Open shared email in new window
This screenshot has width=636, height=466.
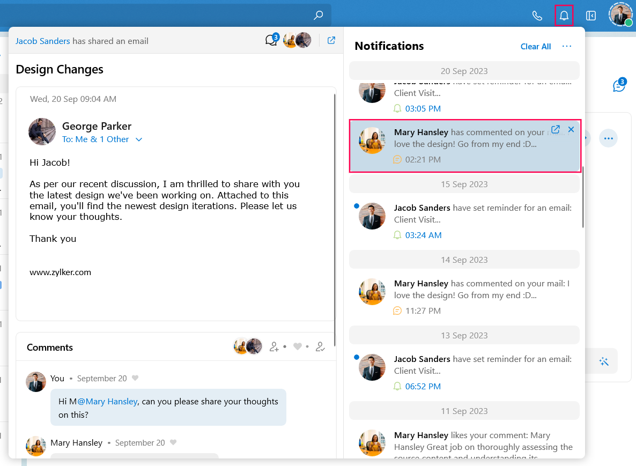coord(331,40)
